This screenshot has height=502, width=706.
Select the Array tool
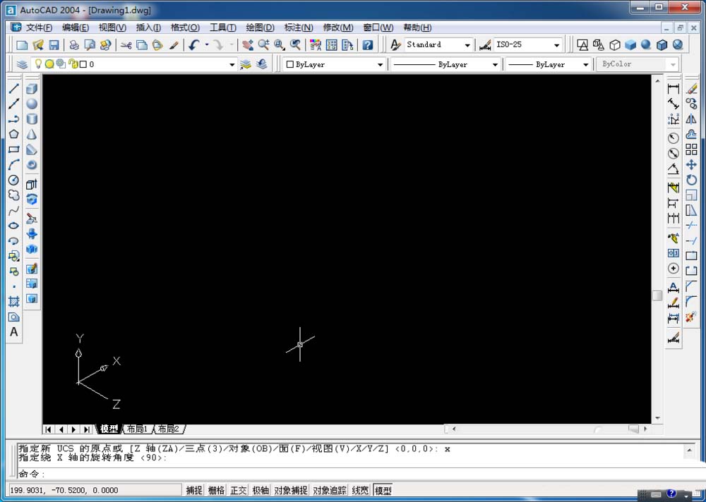click(x=691, y=149)
